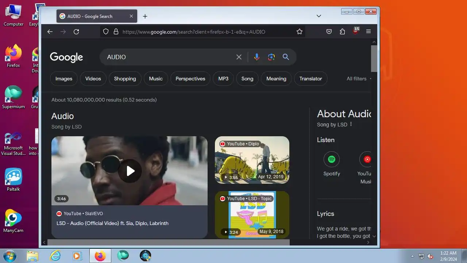The width and height of the screenshot is (467, 263).
Task: Filter results by Videos
Action: (93, 79)
